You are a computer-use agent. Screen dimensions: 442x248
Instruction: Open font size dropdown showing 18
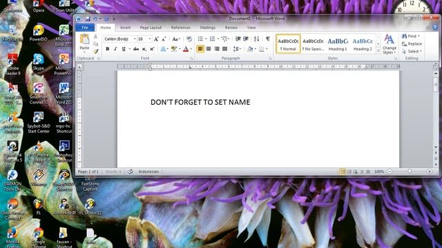150,39
